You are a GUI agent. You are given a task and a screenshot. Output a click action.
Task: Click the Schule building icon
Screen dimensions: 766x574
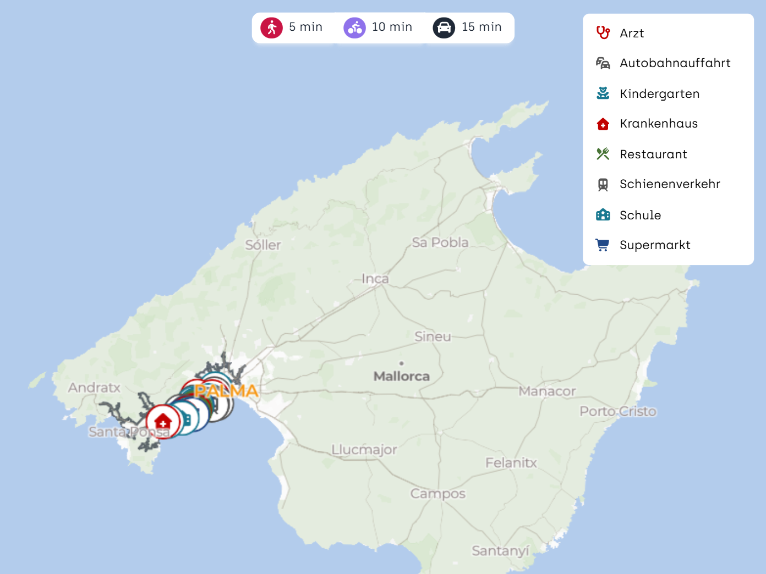pos(603,215)
